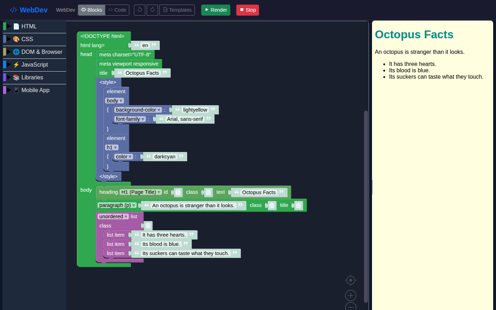This screenshot has width=496, height=310.
Task: Open the color property dropdown
Action: coord(124,157)
